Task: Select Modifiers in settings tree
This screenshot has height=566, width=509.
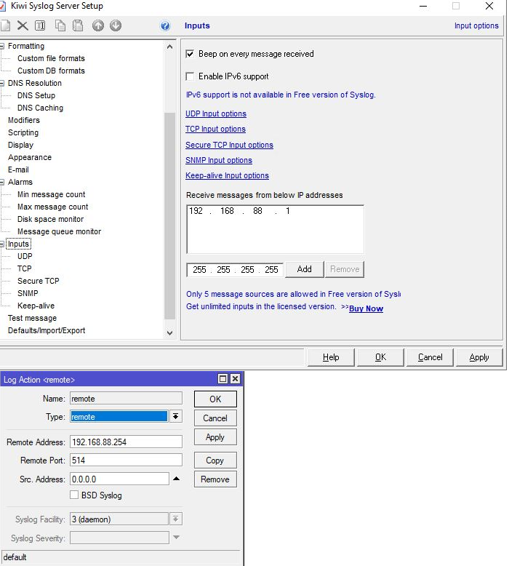Action: click(x=24, y=120)
